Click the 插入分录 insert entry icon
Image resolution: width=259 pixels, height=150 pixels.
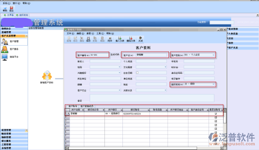tap(120, 39)
